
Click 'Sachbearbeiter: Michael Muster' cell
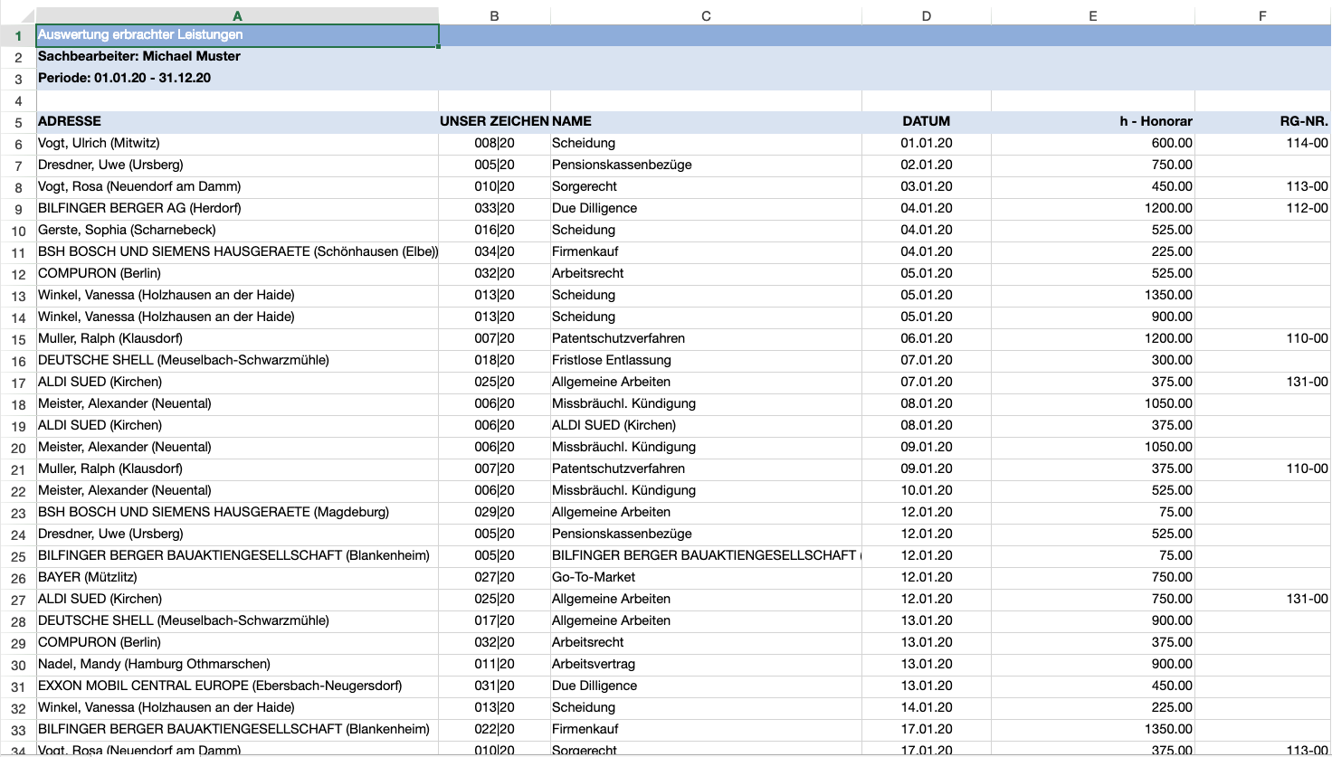(x=237, y=57)
